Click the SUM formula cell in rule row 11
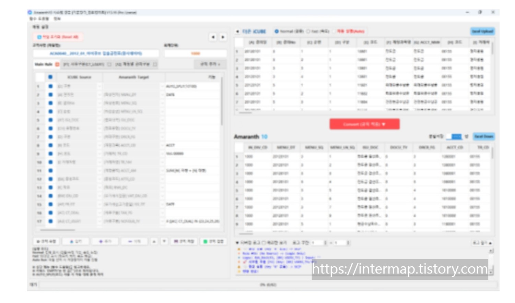 coord(192,170)
